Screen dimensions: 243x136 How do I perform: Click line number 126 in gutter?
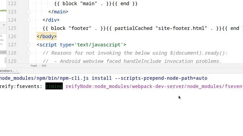pyautogui.click(x=12, y=36)
